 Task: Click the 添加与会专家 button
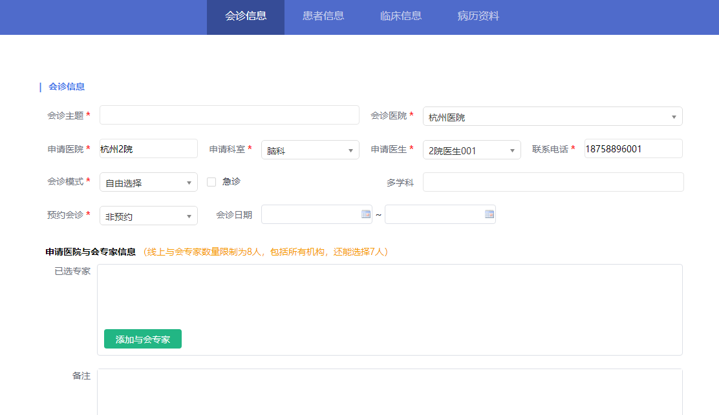pyautogui.click(x=143, y=339)
